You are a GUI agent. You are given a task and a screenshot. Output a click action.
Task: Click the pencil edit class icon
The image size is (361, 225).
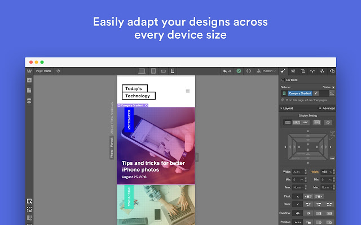(x=316, y=93)
